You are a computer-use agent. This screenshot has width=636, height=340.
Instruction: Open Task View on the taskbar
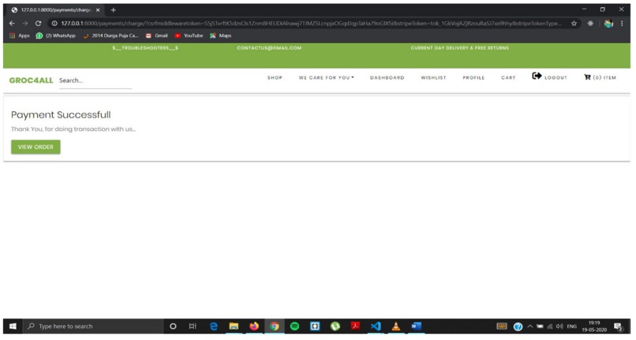coord(193,327)
